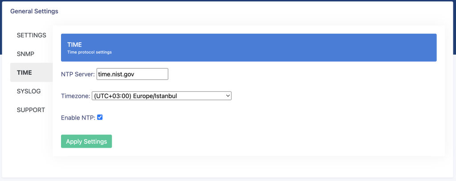Open the SUPPORT tab
This screenshot has width=456, height=181.
point(32,110)
